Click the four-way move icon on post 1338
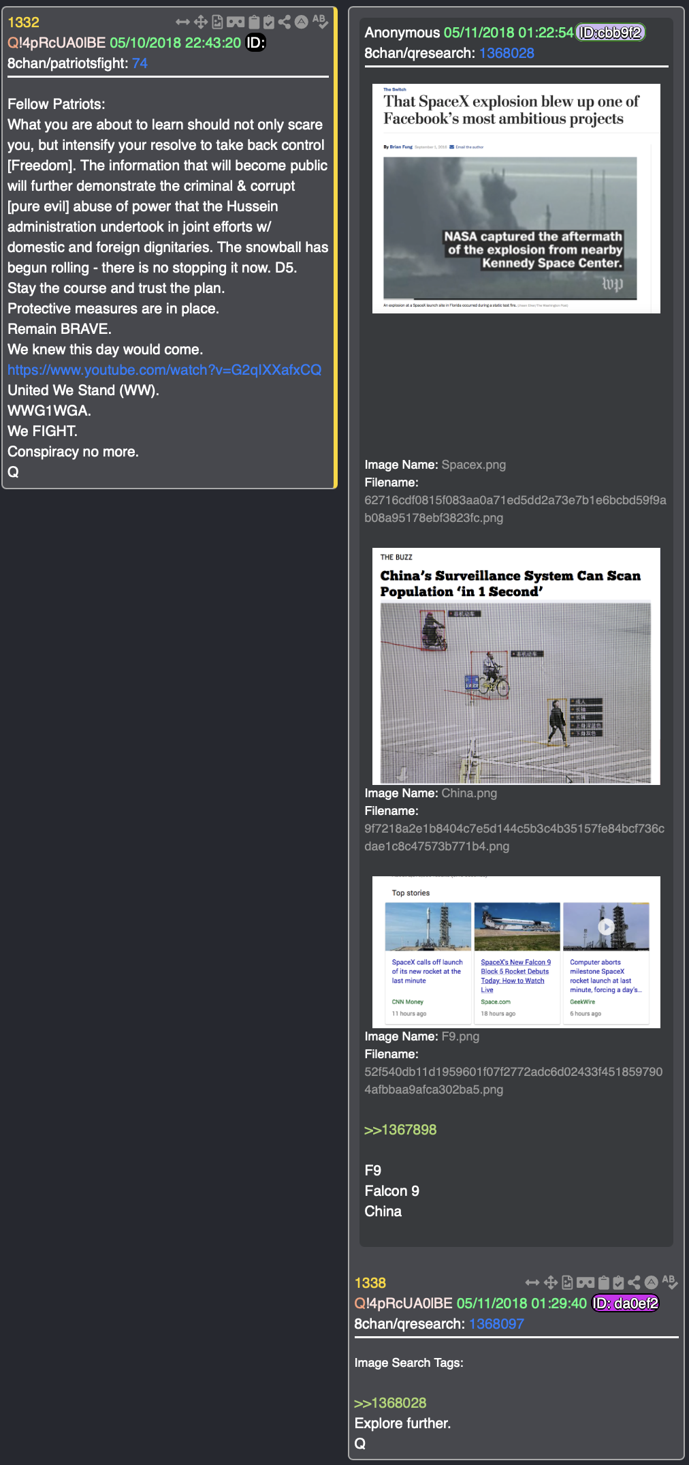The image size is (689, 1465). [x=551, y=1283]
